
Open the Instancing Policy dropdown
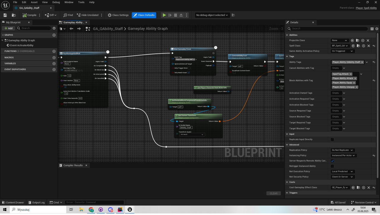pos(344,155)
